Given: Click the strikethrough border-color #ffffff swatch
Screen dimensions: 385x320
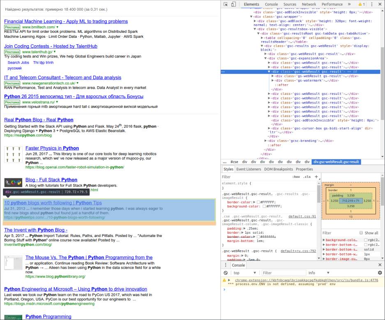Looking at the screenshot, I should 258,237.
